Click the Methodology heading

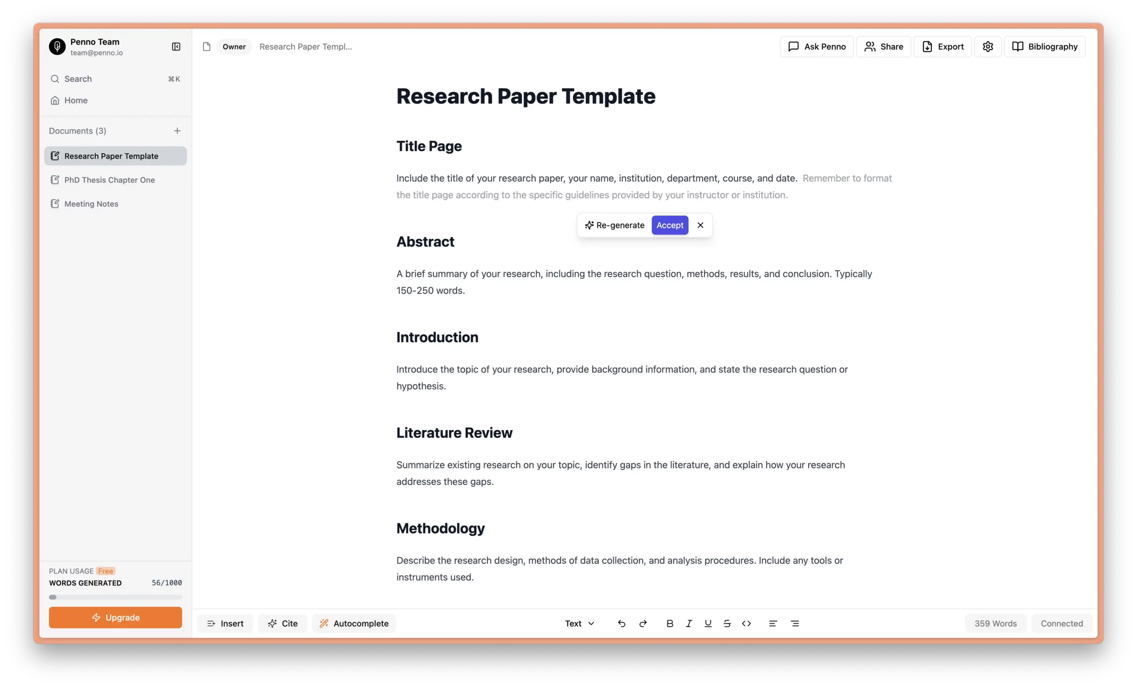tap(440, 528)
